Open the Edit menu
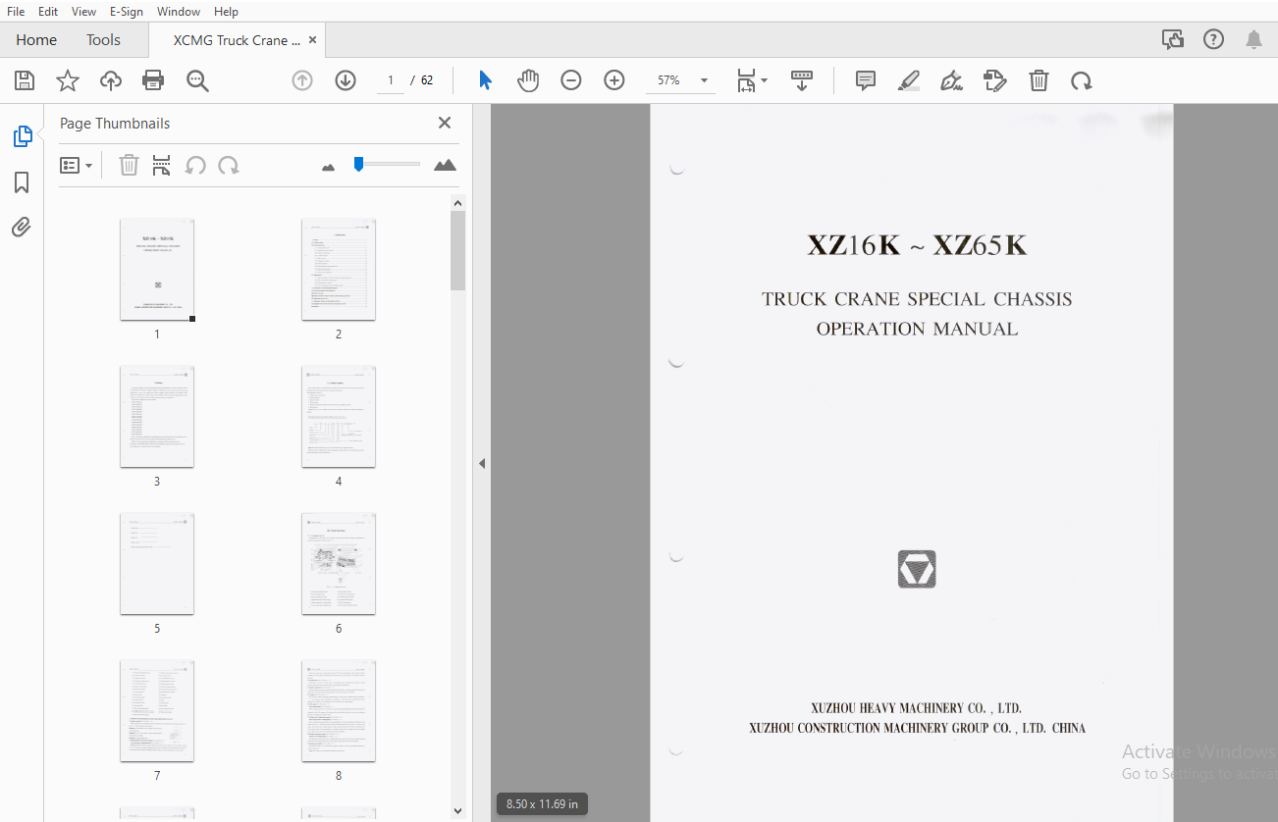The width and height of the screenshot is (1278, 822). (47, 12)
